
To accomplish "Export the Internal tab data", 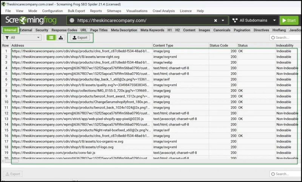I will pyautogui.click(x=80, y=37).
